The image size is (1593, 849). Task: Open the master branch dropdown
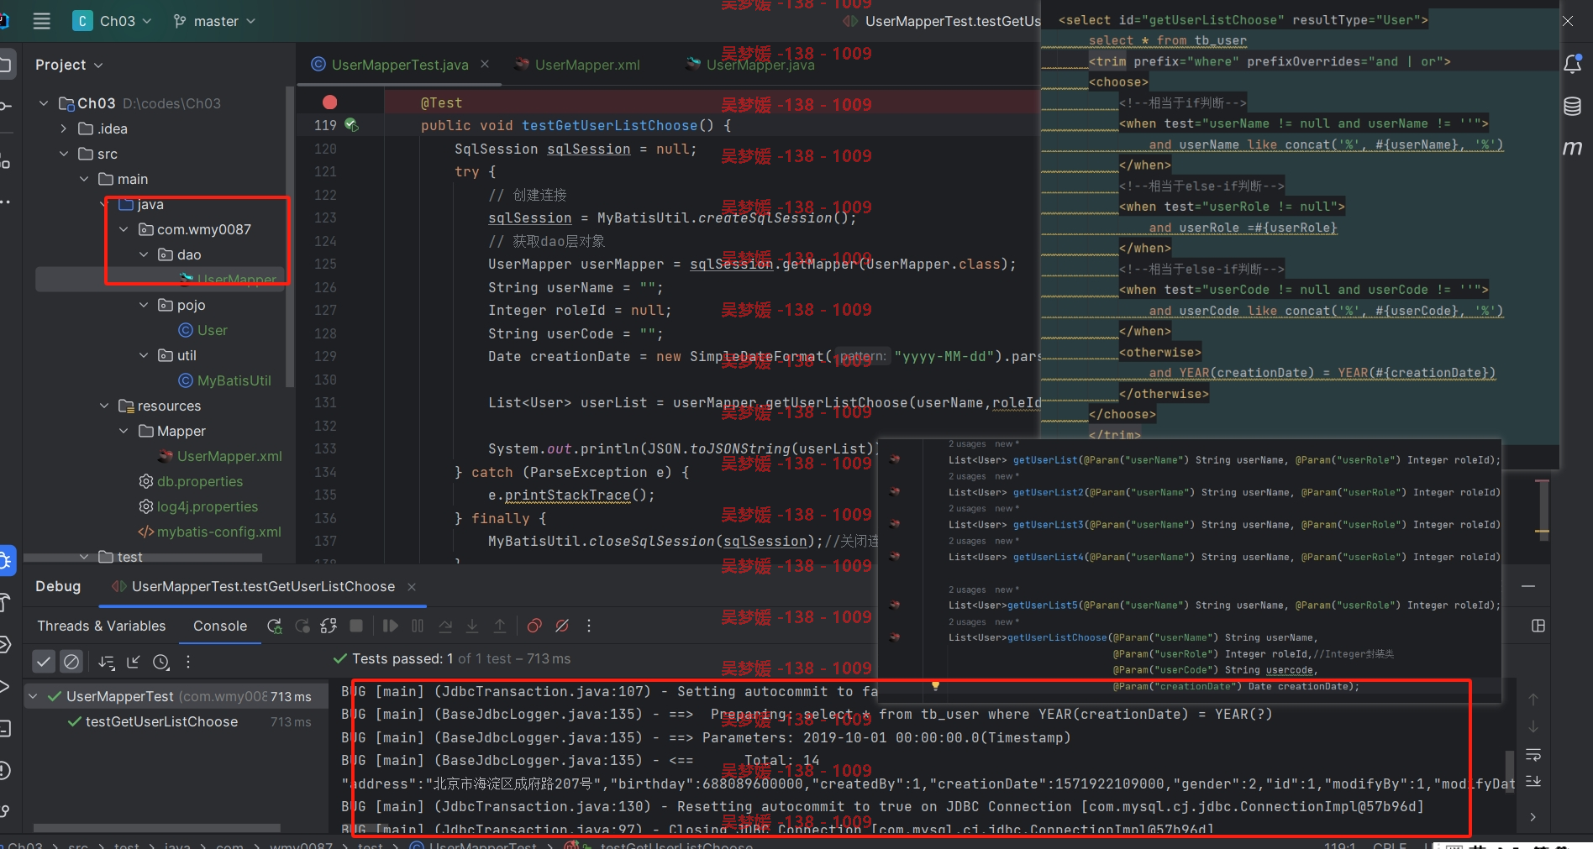[215, 21]
